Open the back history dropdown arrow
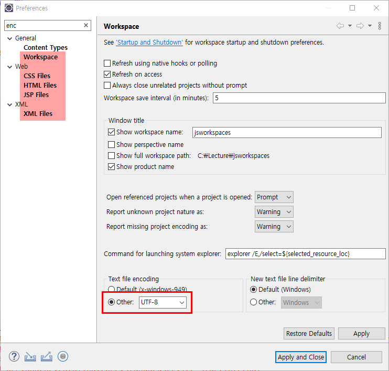This screenshot has height=371, width=389. pos(350,26)
